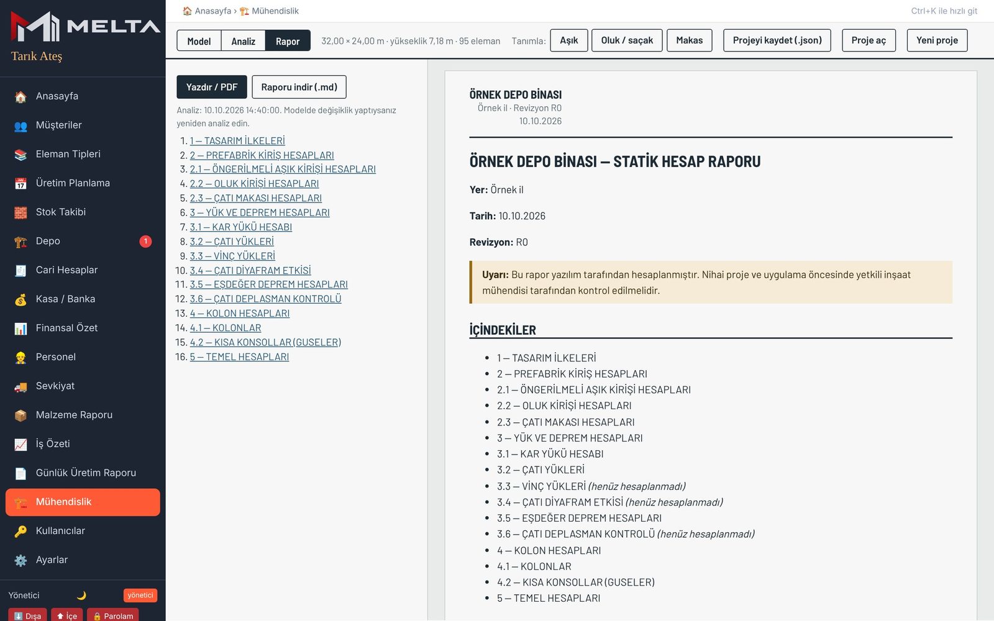Click the Depo crane icon
Image resolution: width=994 pixels, height=621 pixels.
(x=21, y=242)
